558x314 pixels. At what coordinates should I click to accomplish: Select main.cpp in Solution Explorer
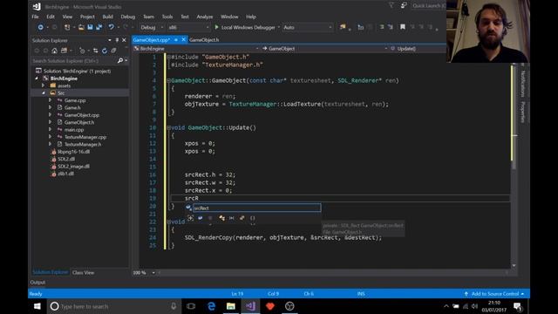click(x=74, y=130)
